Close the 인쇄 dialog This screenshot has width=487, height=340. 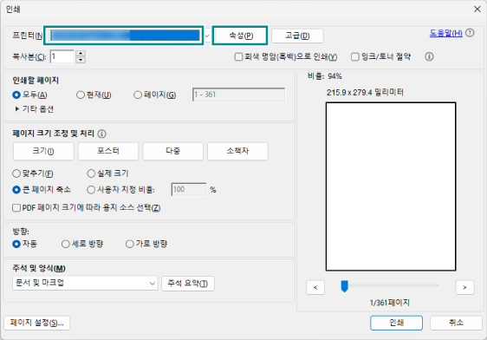[477, 9]
